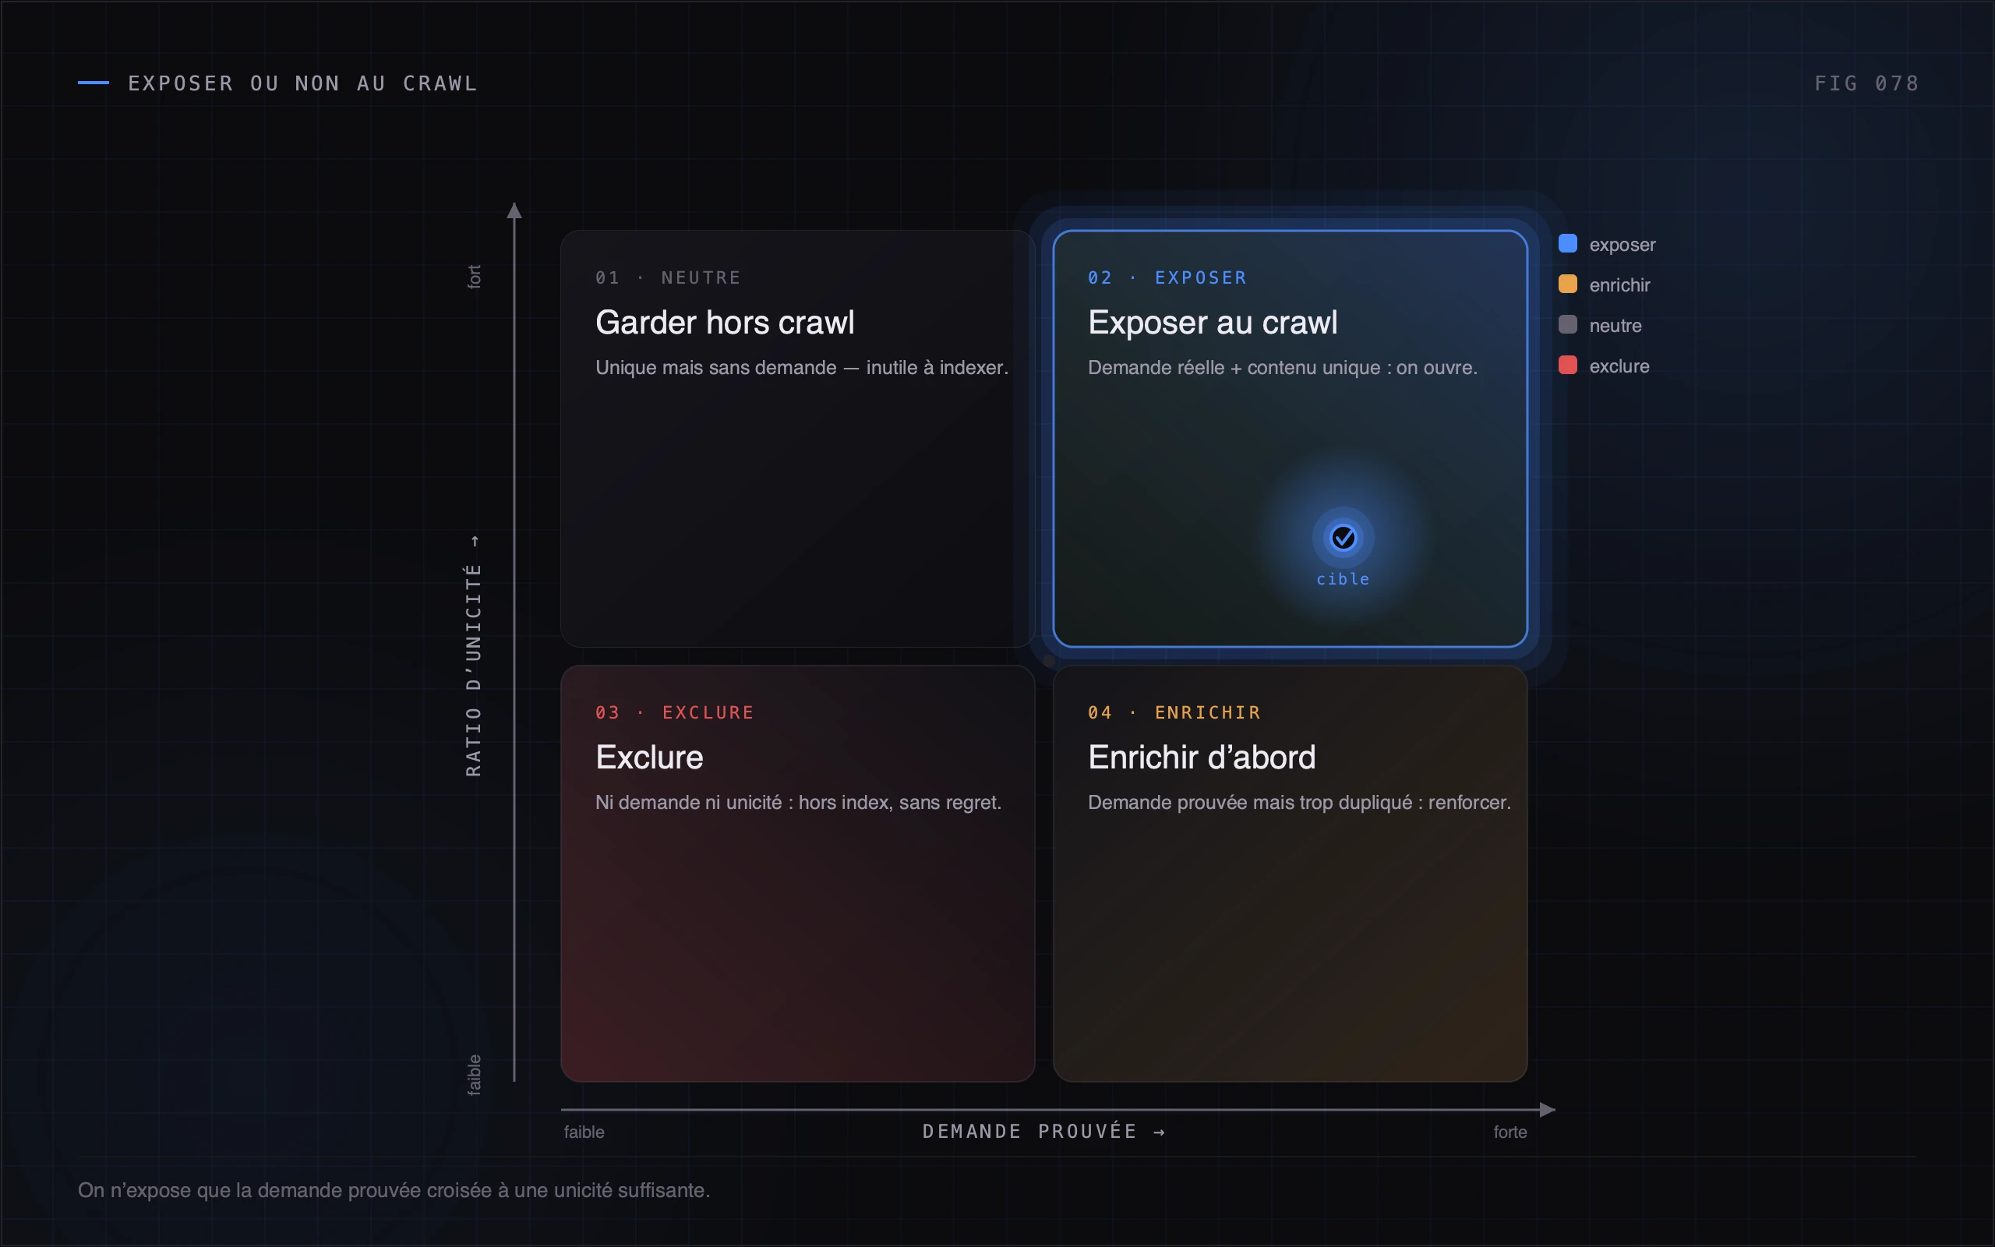1995x1247 pixels.
Task: Click the red exclure legend swatch
Action: 1567,365
